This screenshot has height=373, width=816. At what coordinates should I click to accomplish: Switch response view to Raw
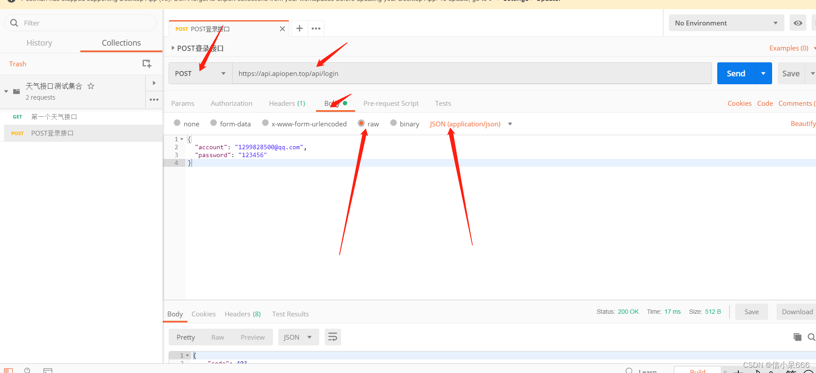click(x=218, y=337)
